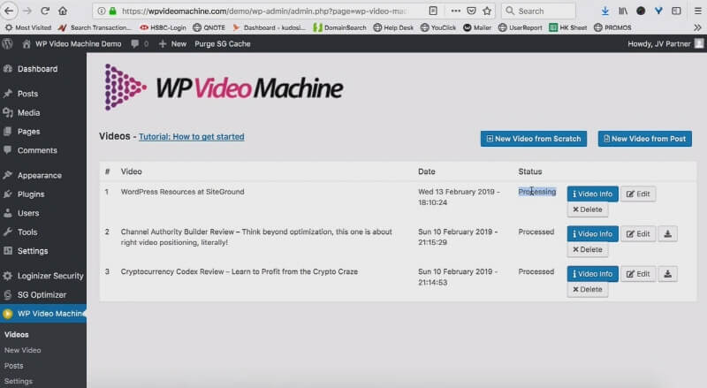707x388 pixels.
Task: Click New Video from Scratch button
Action: [x=534, y=139]
